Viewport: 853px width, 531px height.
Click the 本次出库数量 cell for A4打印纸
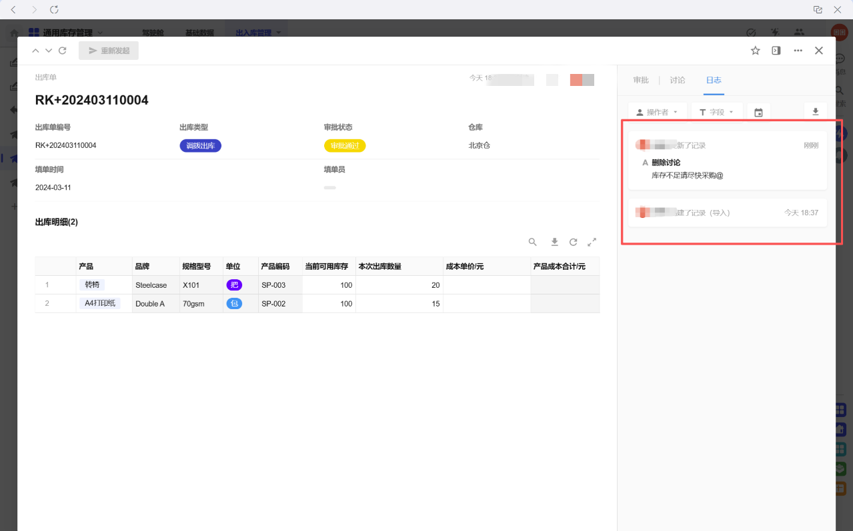tap(399, 304)
